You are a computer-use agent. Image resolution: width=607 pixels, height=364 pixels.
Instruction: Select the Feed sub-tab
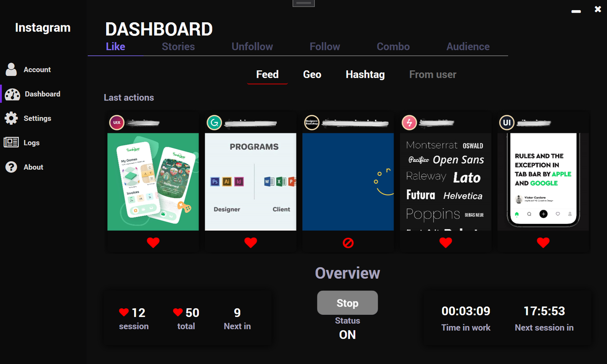click(x=267, y=74)
